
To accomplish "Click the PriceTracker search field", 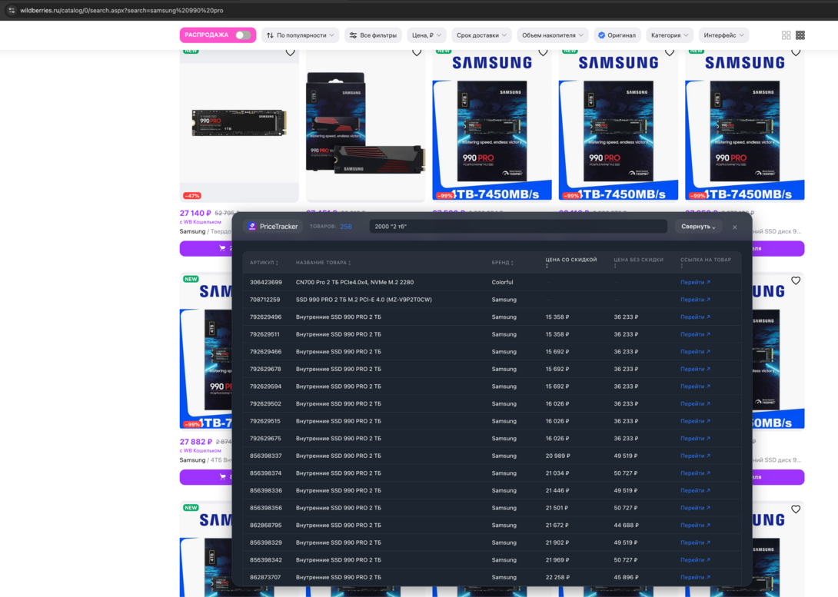I will click(518, 227).
